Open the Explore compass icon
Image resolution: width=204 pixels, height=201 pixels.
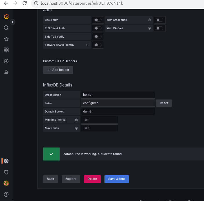(6, 61)
